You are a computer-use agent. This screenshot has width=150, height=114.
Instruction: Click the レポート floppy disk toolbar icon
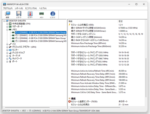pyautogui.click(x=19, y=14)
